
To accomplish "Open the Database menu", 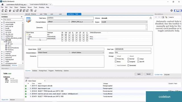I will pyautogui.click(x=23, y=7).
